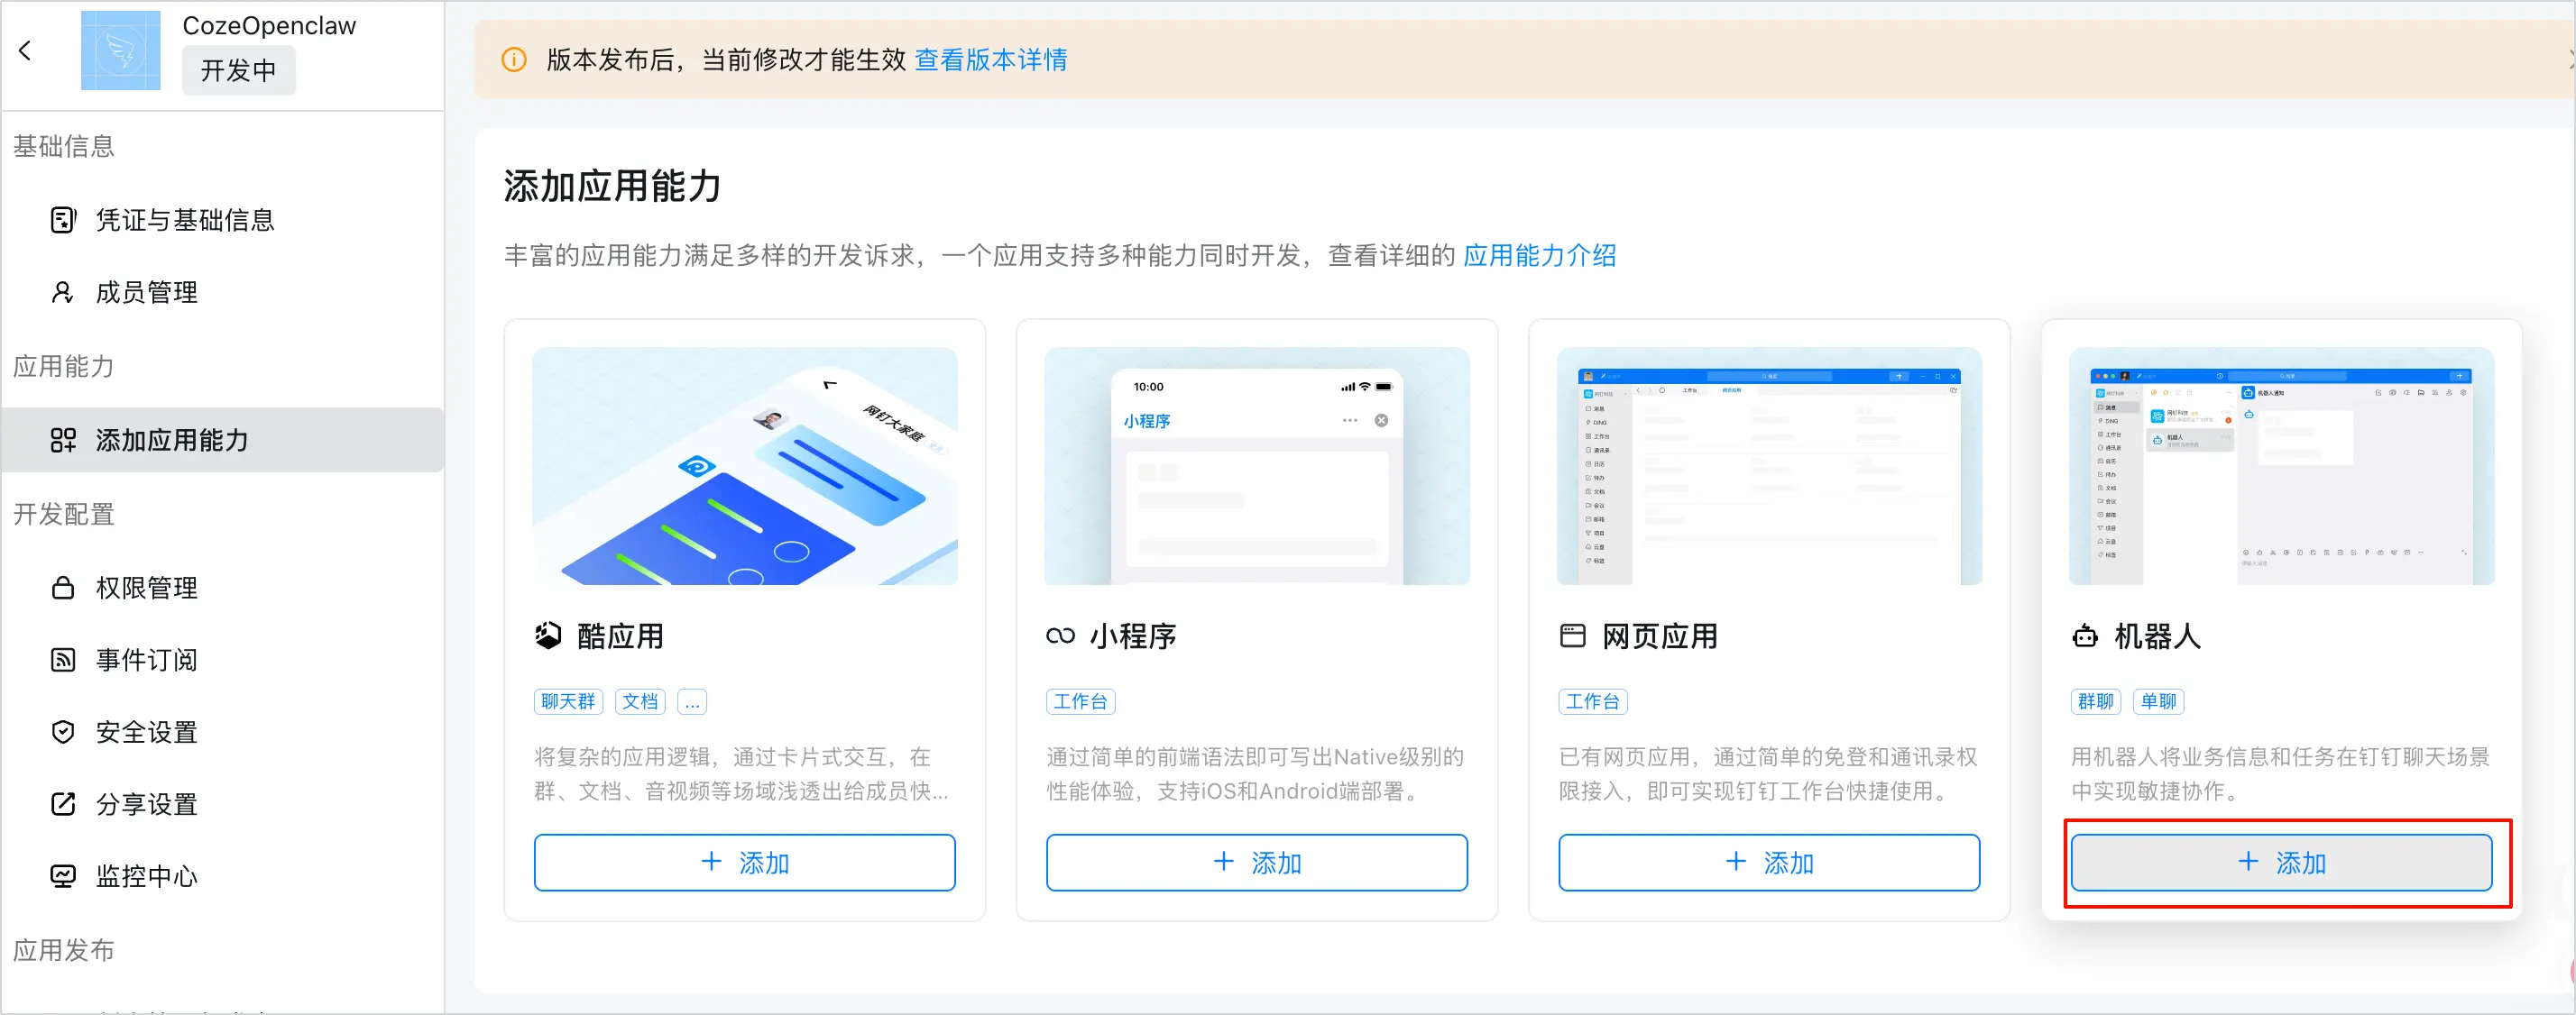This screenshot has width=2576, height=1015.
Task: Click the 酷应用 card title
Action: (x=620, y=636)
